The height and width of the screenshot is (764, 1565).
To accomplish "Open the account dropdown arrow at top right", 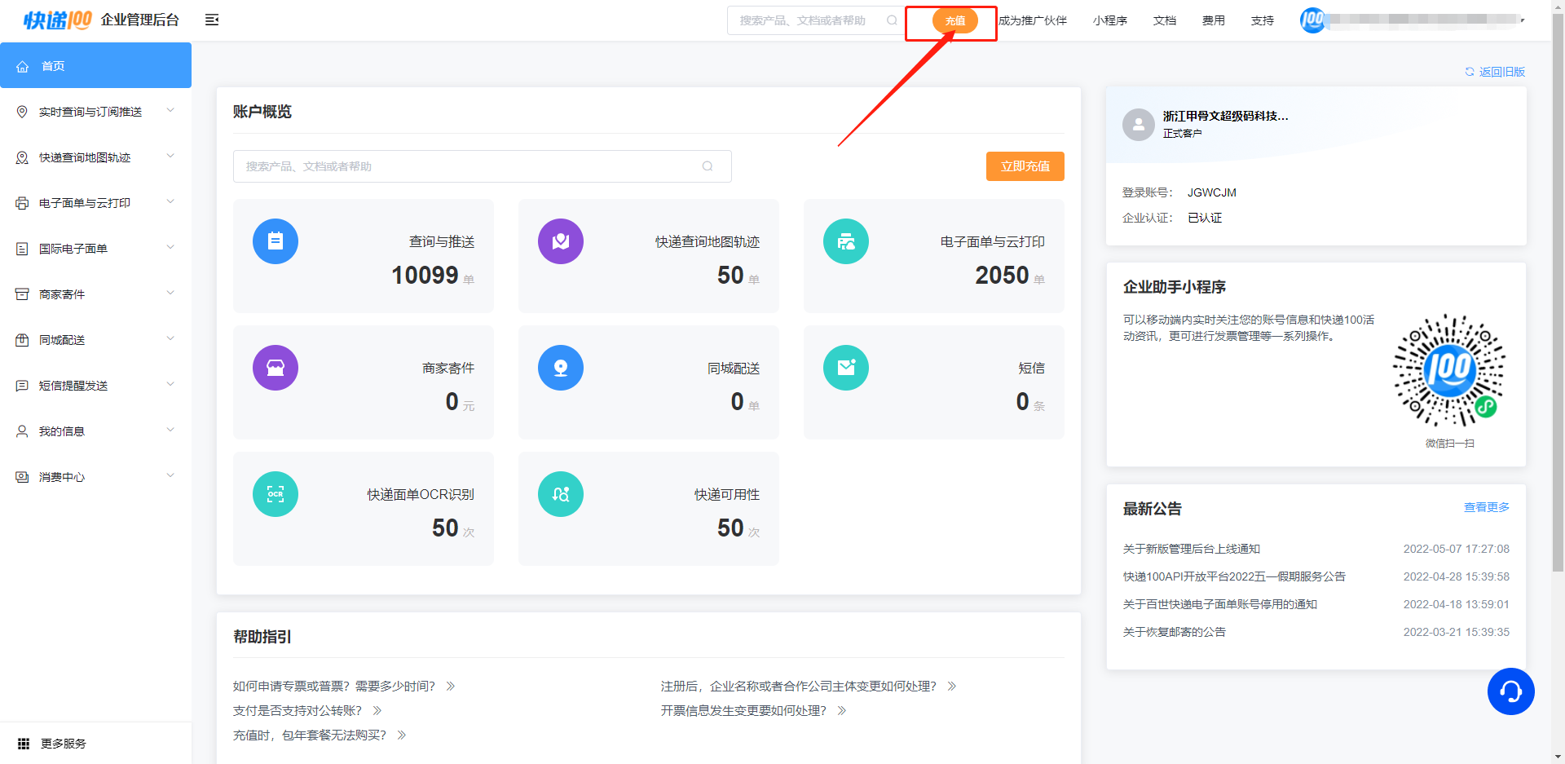I will (1523, 20).
